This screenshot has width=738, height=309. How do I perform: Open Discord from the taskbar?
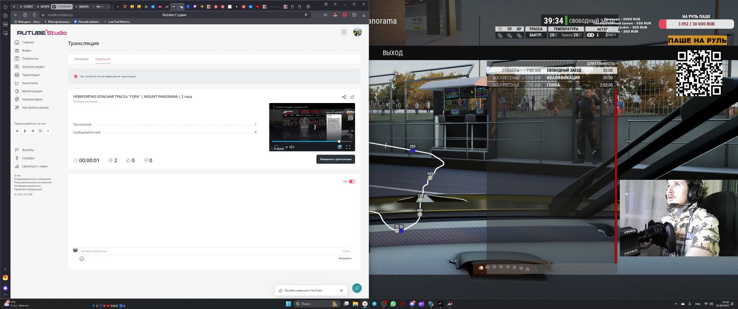coord(412,304)
